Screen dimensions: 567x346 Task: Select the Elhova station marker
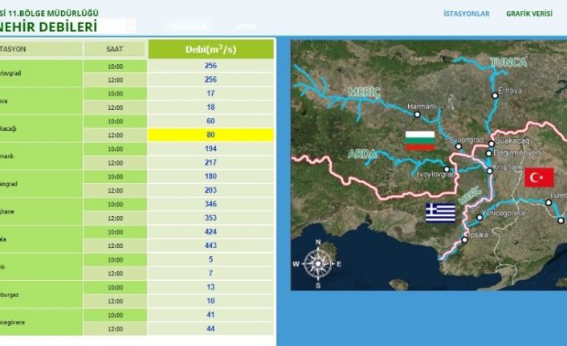(496, 94)
